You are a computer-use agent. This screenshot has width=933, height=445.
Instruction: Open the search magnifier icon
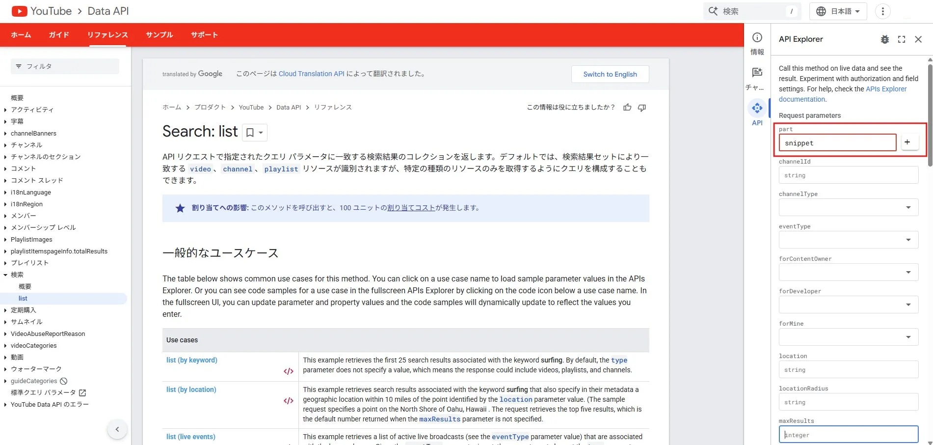(x=713, y=11)
